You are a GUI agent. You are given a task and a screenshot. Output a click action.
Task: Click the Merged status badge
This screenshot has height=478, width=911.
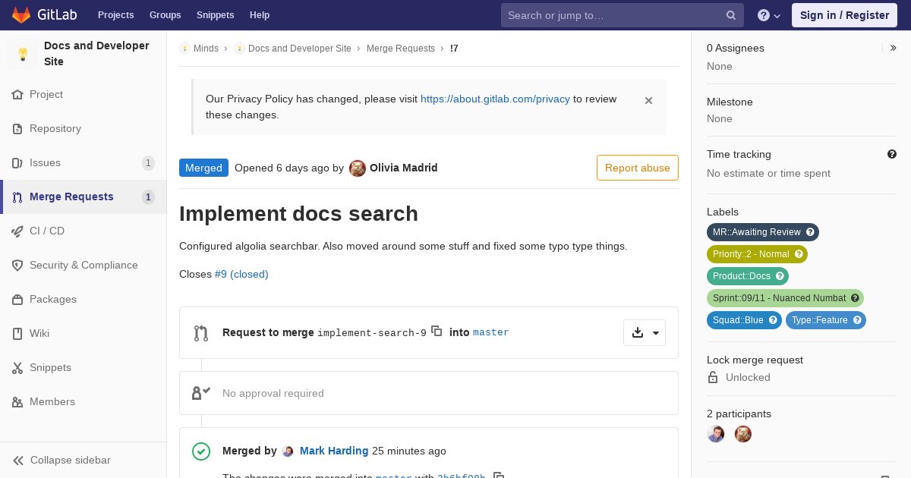(x=203, y=168)
